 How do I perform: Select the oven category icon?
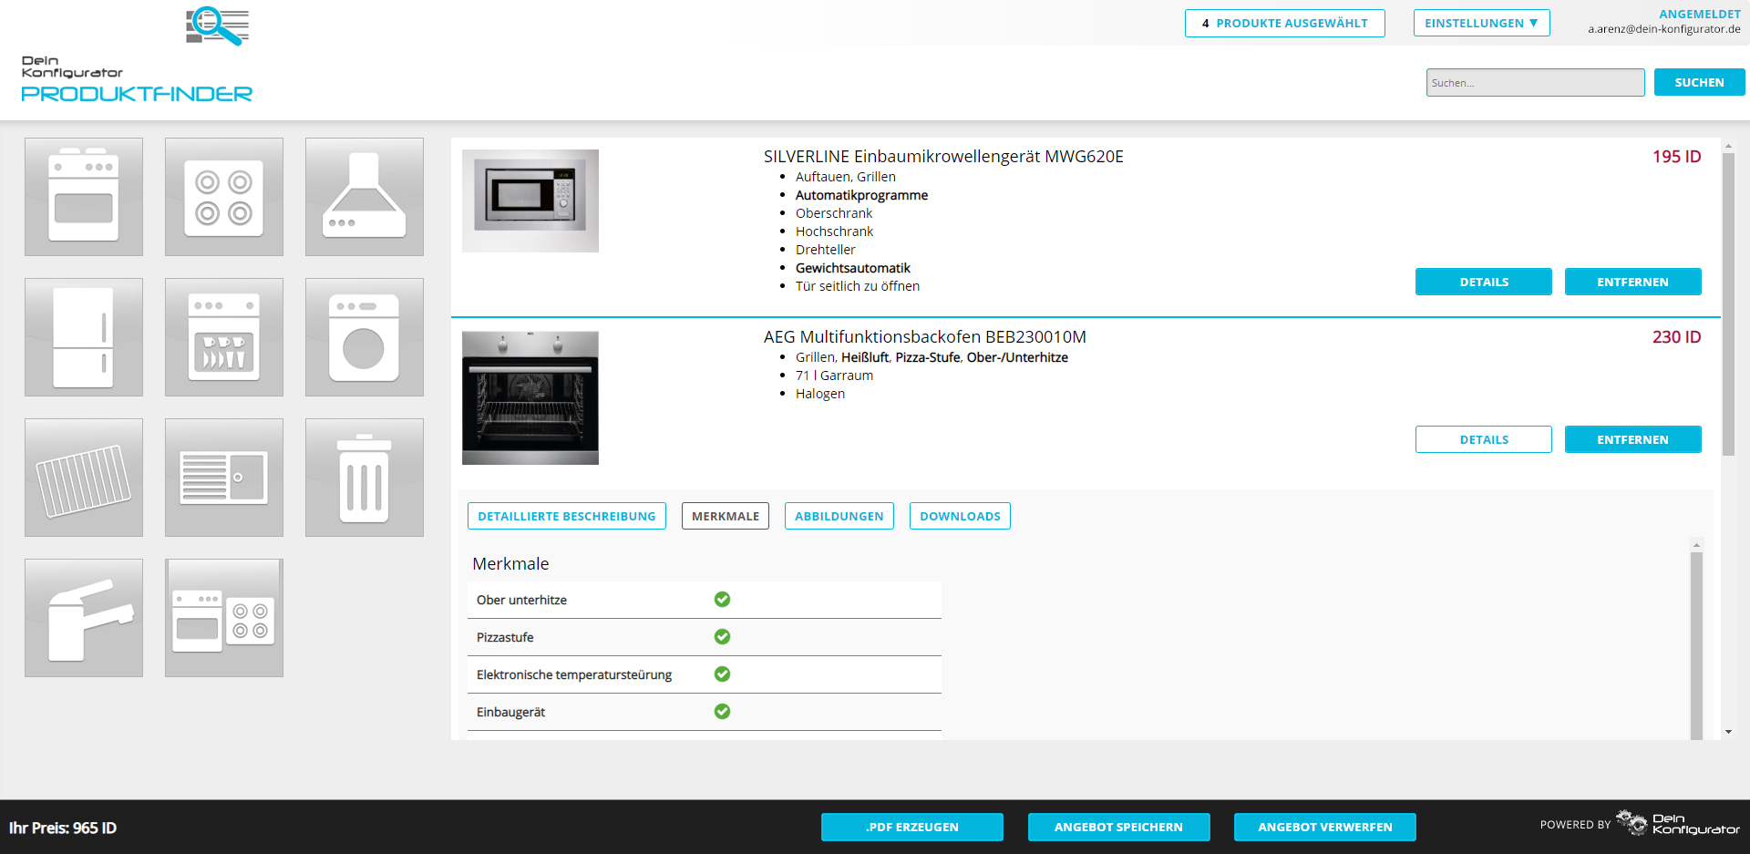[x=84, y=197]
